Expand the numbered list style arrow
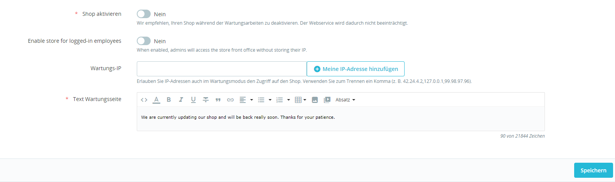Viewport: 615px width, 182px height. coord(289,100)
